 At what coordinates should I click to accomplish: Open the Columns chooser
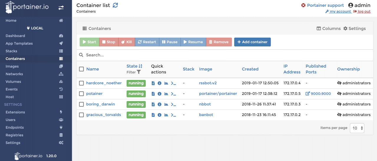pos(329,28)
